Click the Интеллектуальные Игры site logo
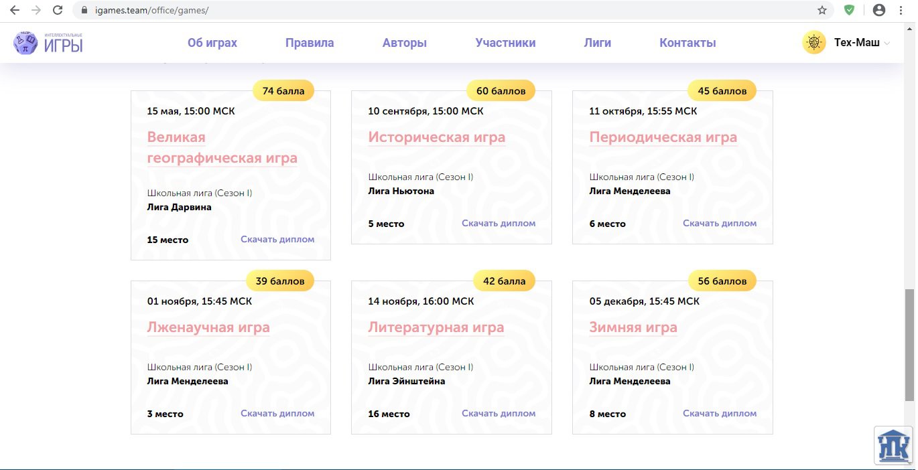 (48, 43)
